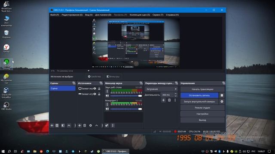Click Начать трансляцию button
275x154 pixels.
pyautogui.click(x=202, y=89)
